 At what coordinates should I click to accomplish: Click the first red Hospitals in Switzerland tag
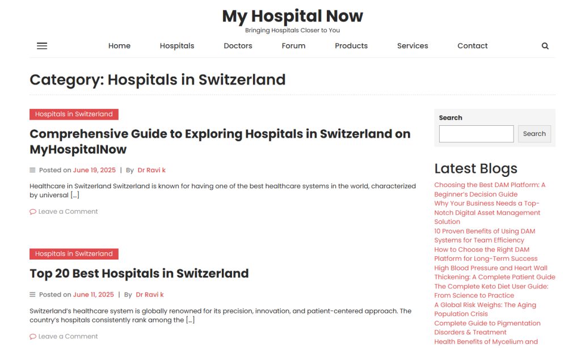pos(74,114)
